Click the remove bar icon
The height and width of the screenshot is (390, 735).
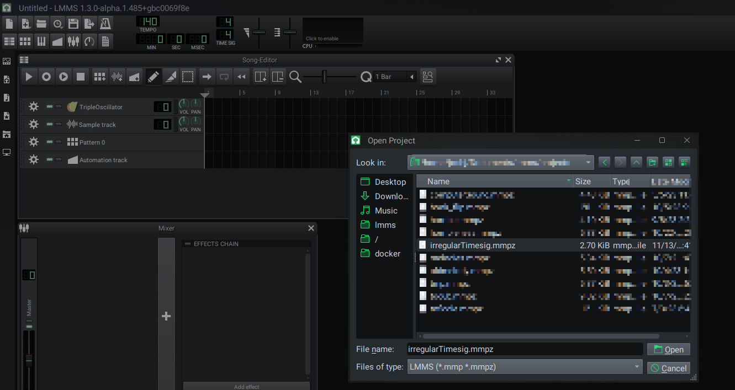[278, 77]
